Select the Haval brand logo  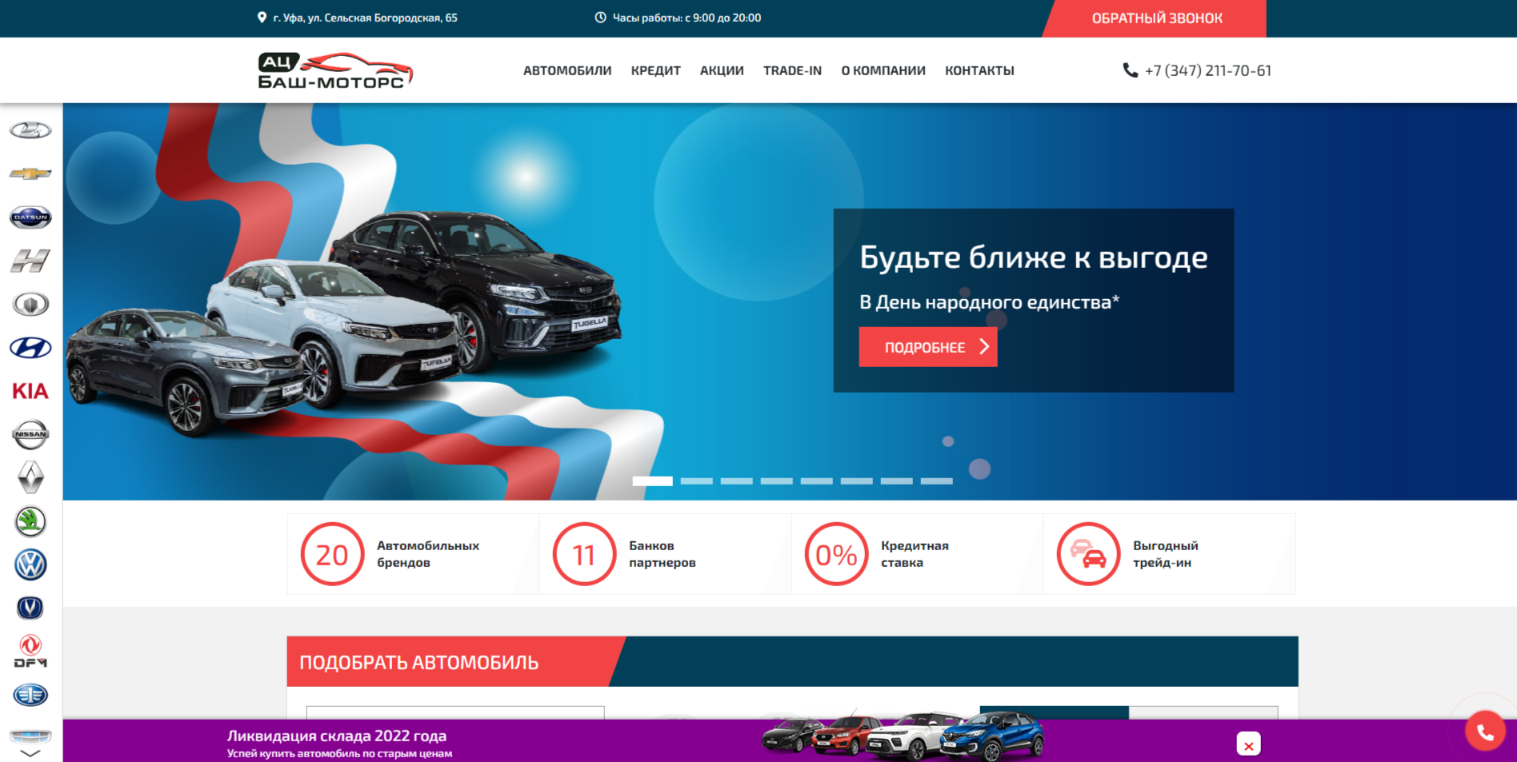(x=30, y=261)
